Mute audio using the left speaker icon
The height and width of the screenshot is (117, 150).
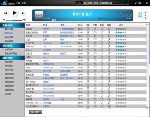tap(4, 20)
